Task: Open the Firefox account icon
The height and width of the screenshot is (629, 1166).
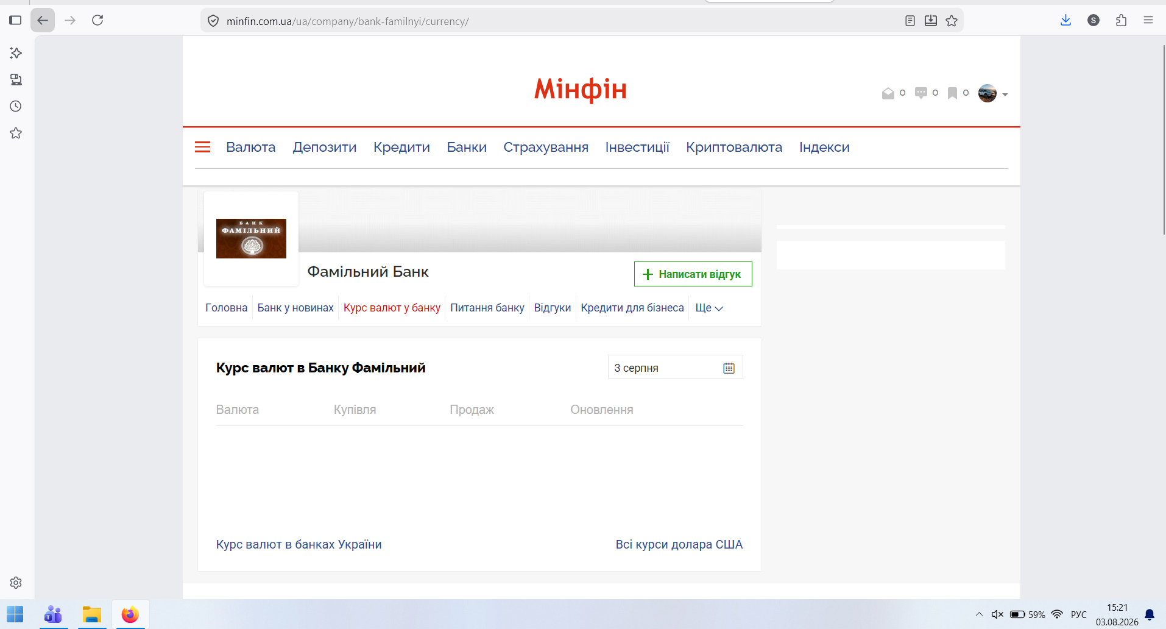Action: [1094, 20]
